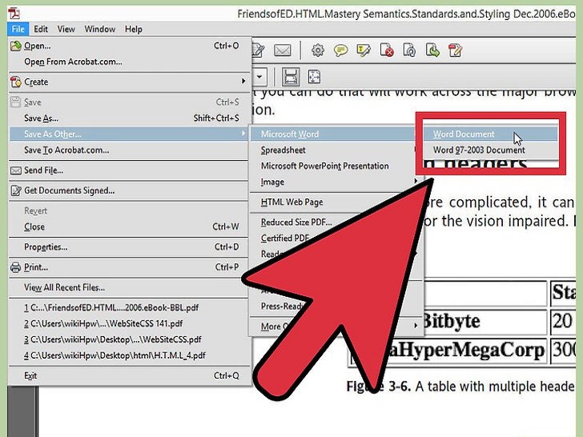Screen dimensions: 583x437
Task: Open recent file 1 FriendsofED.HTML eBook-BBL.pdf
Action: click(129, 307)
